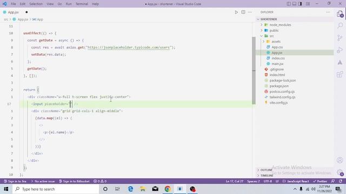Open the File menu

(13, 4)
